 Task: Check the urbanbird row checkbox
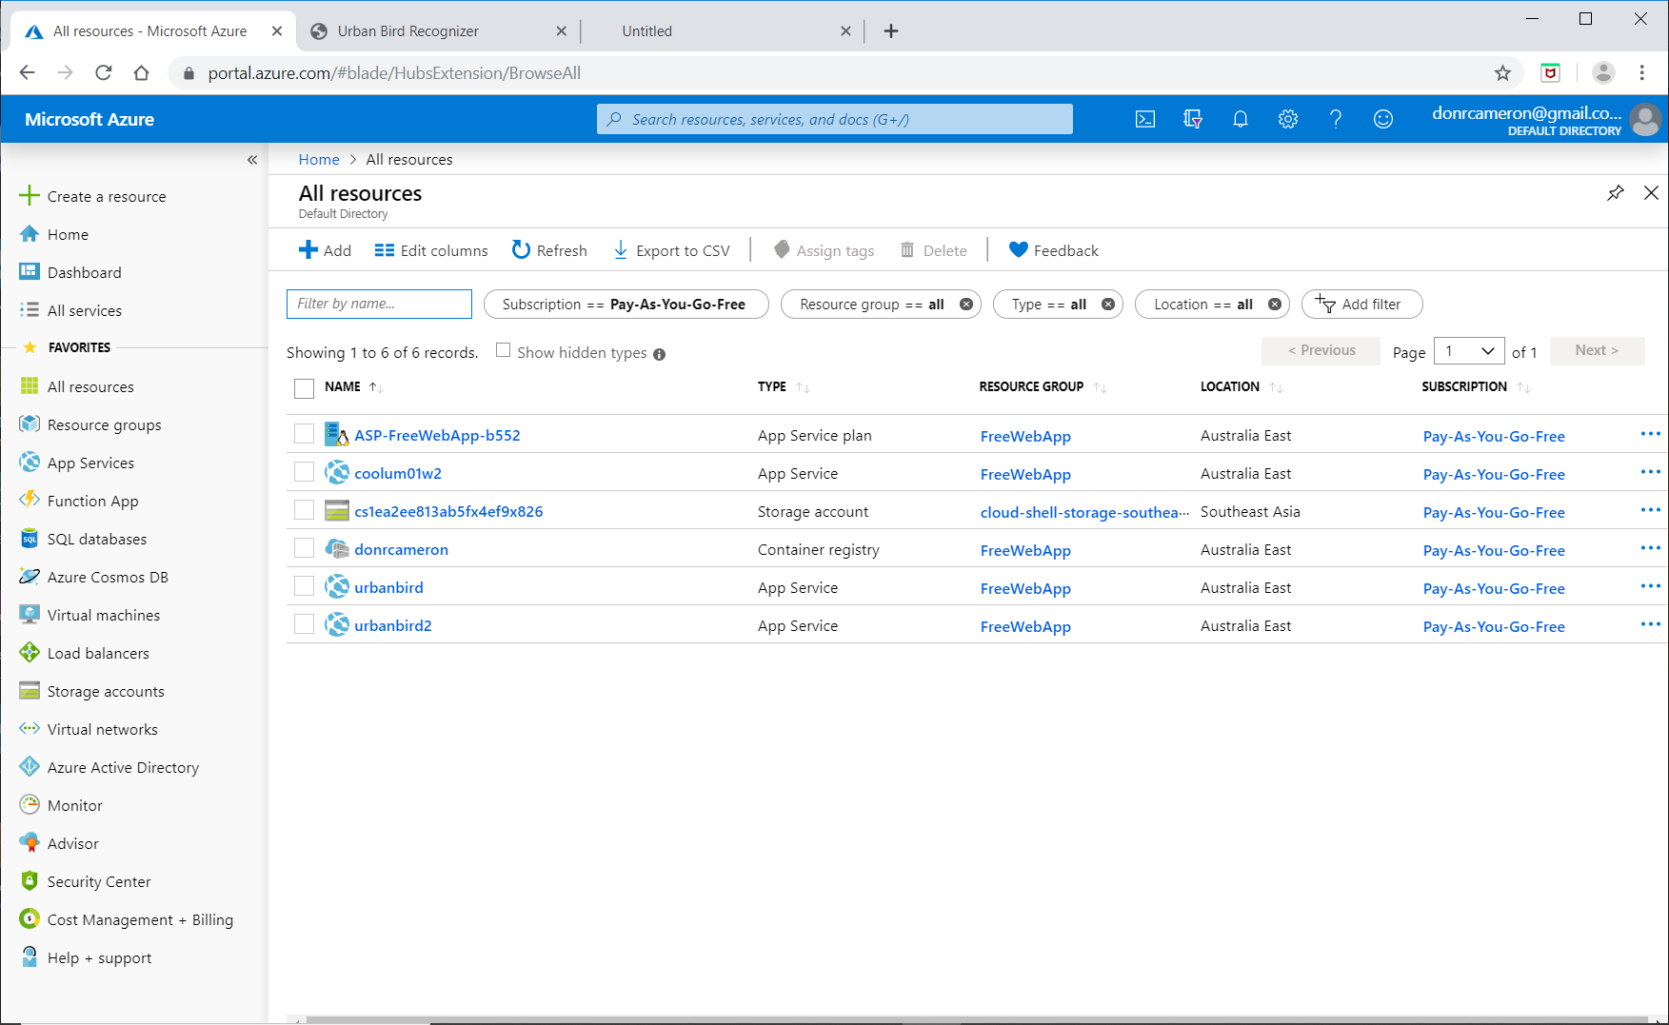point(304,586)
